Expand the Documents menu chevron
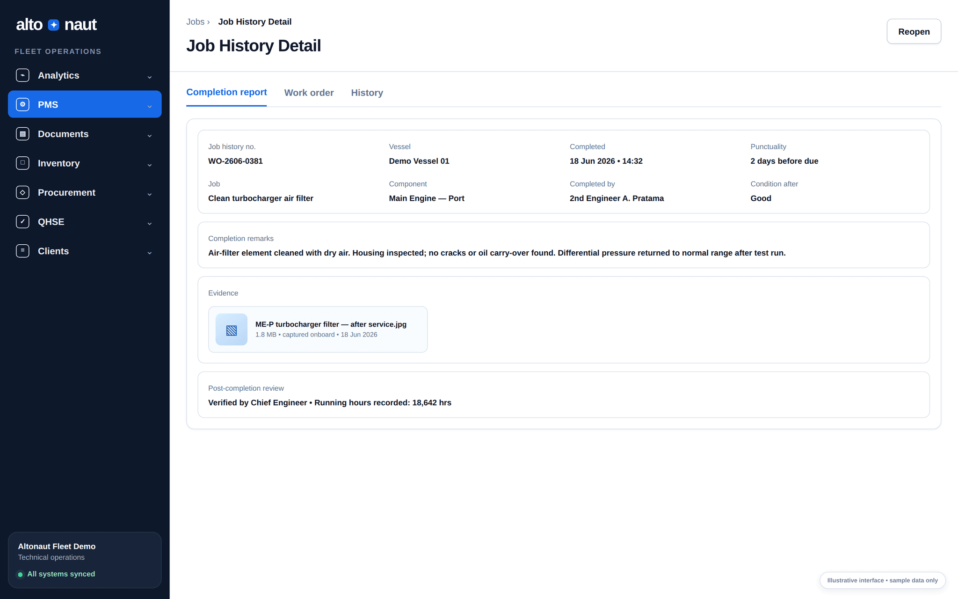 click(x=150, y=135)
